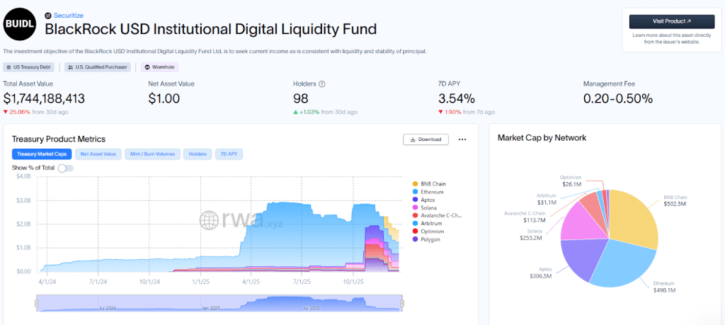Click the range navigator mini chart
Image resolution: width=725 pixels, height=325 pixels.
point(219,303)
